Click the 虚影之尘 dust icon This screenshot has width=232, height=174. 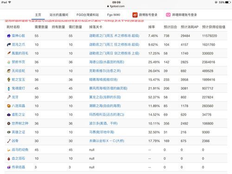click(9, 115)
